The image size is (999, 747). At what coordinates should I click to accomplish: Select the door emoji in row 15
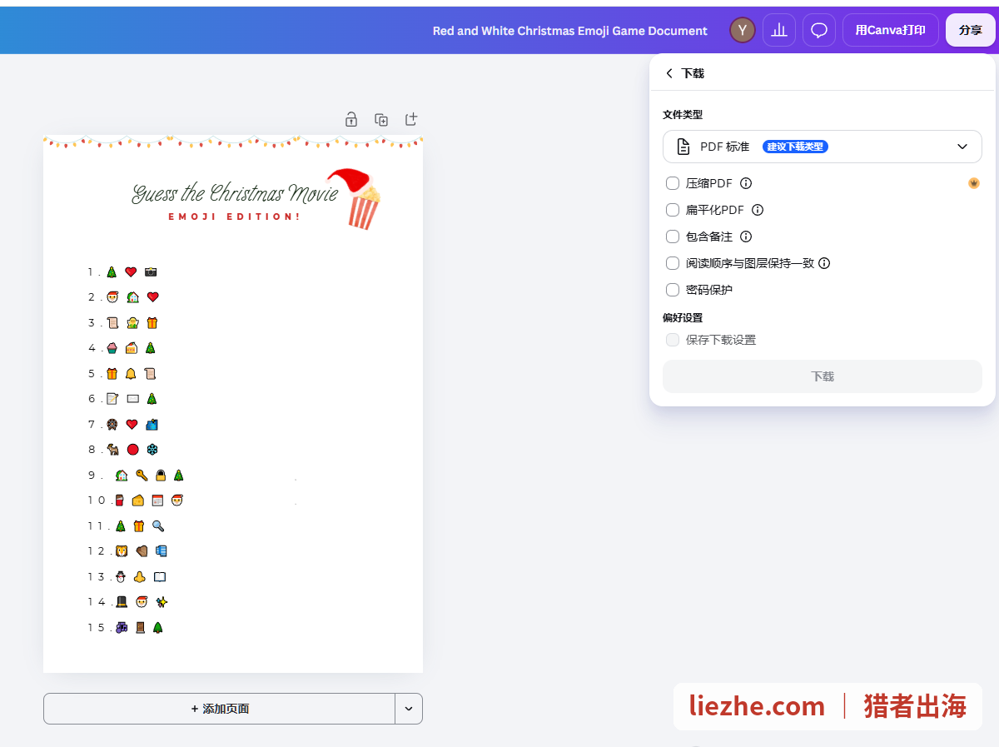140,627
